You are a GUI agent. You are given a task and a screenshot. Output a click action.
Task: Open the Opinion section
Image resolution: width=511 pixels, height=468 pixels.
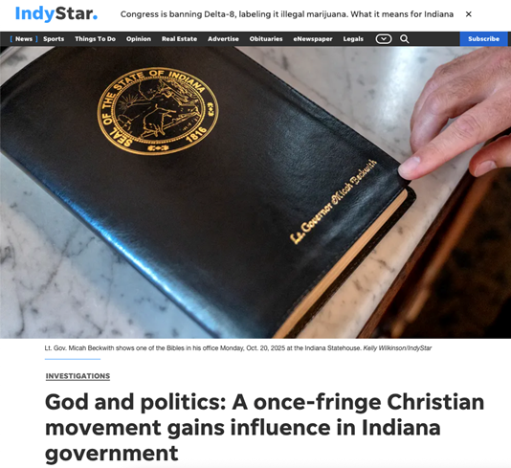[x=139, y=39]
